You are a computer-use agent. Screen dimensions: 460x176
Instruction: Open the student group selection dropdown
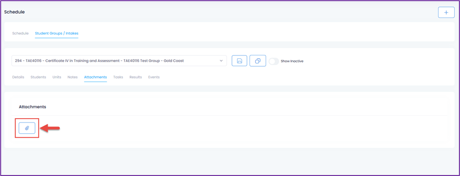click(119, 61)
